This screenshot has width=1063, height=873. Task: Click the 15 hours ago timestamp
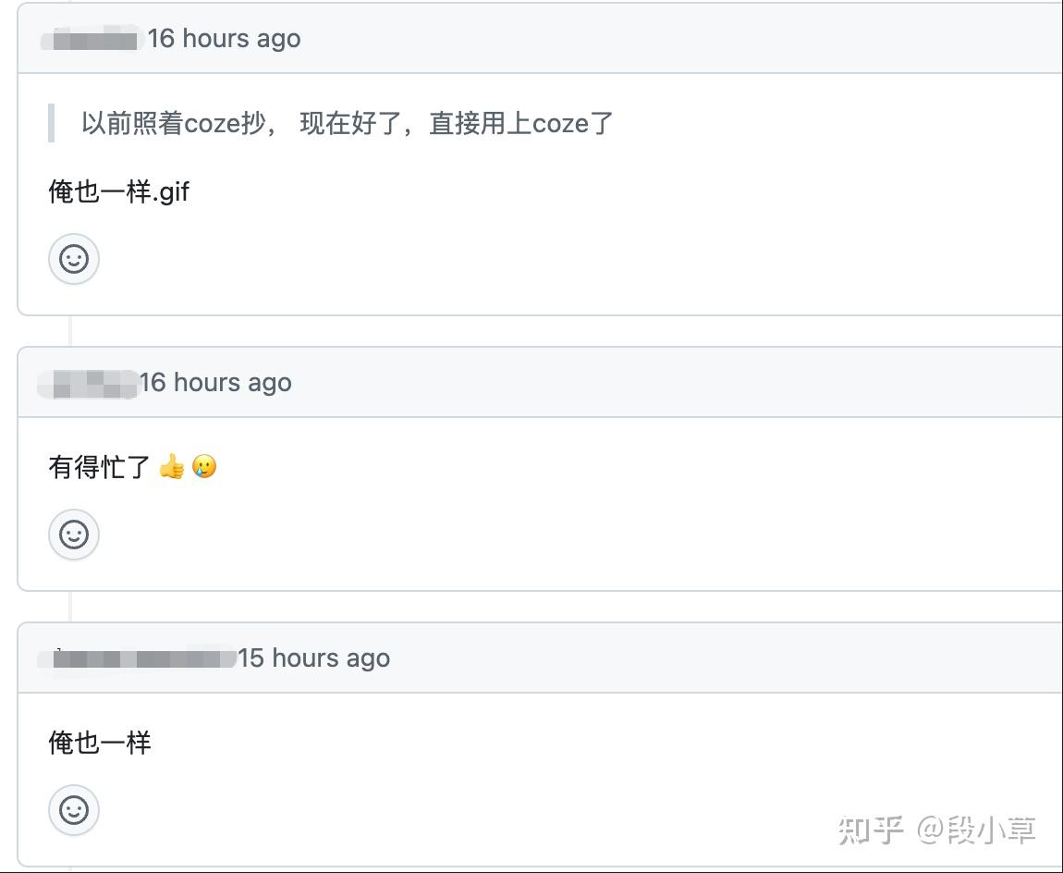[x=313, y=658]
